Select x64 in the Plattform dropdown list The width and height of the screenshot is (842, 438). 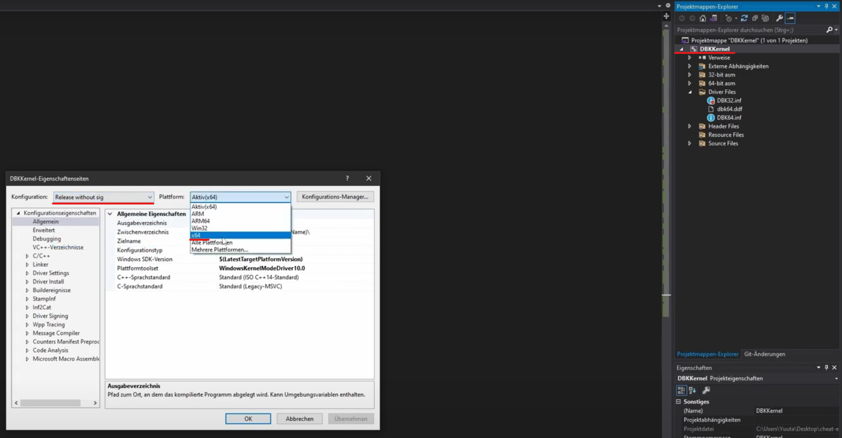(240, 235)
